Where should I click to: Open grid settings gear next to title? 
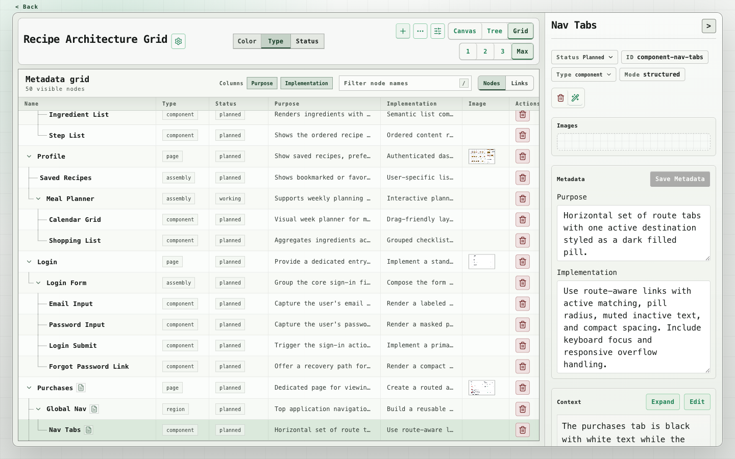(x=179, y=41)
